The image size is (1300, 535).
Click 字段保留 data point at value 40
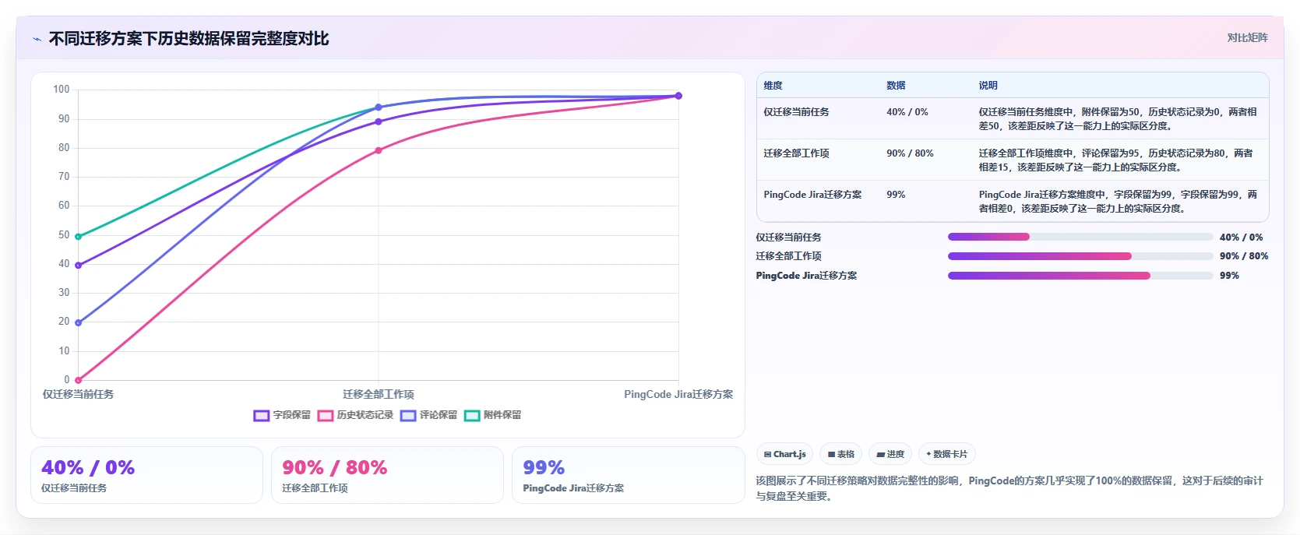[78, 266]
